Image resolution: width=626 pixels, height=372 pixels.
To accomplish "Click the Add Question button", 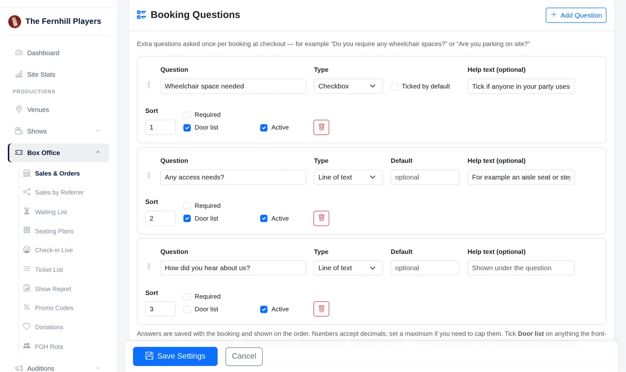I will [x=576, y=15].
